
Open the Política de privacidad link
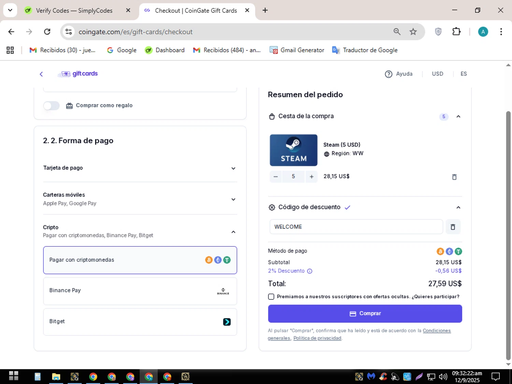tap(317, 338)
